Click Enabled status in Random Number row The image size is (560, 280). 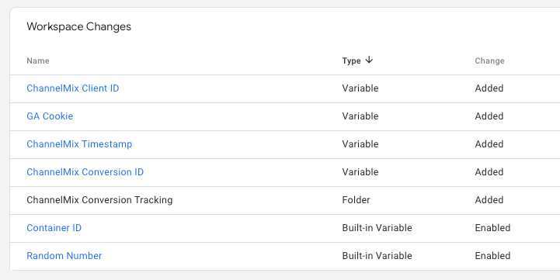click(x=492, y=256)
